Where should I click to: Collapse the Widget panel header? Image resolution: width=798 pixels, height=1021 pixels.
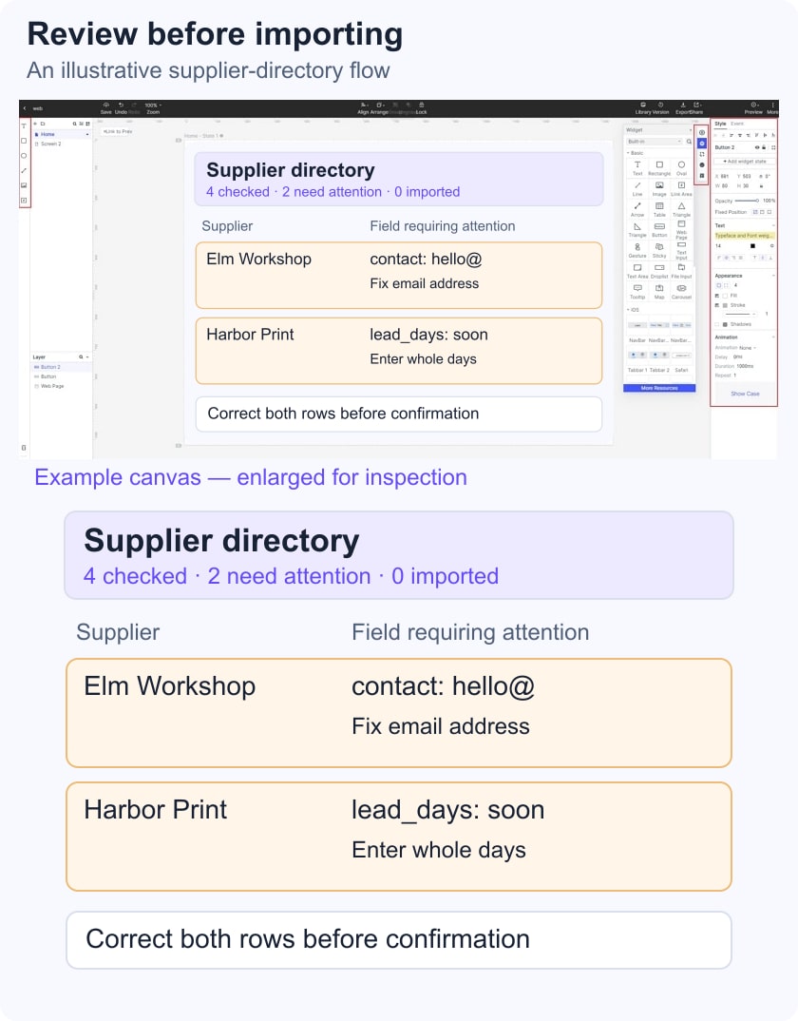[690, 130]
